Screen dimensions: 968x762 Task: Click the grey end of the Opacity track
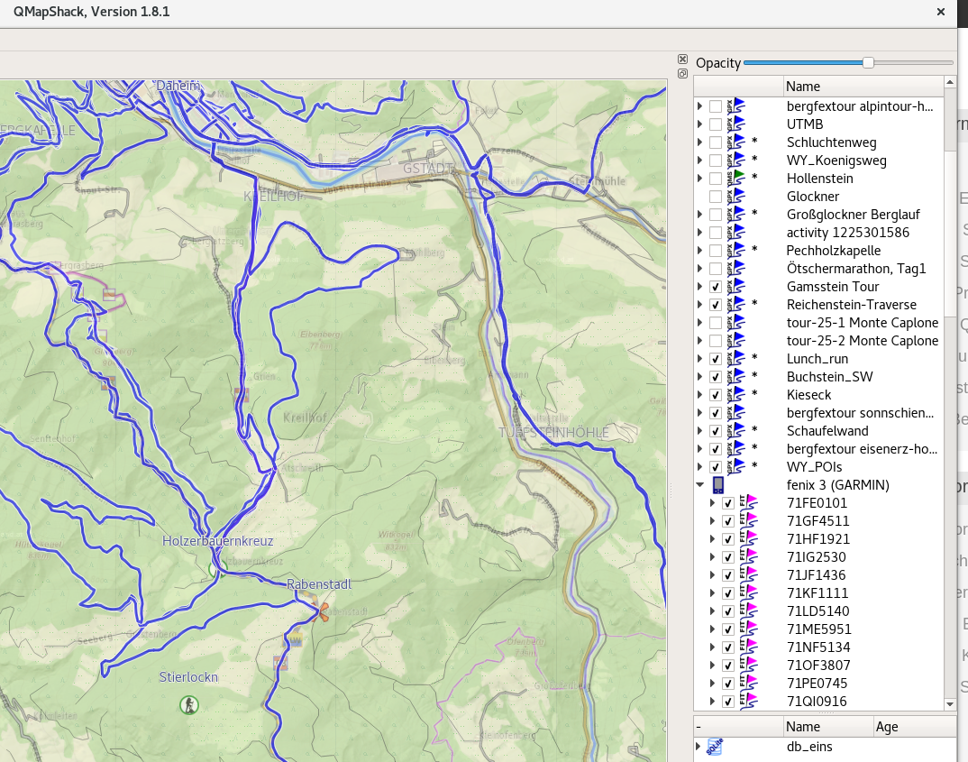pyautogui.click(x=914, y=62)
